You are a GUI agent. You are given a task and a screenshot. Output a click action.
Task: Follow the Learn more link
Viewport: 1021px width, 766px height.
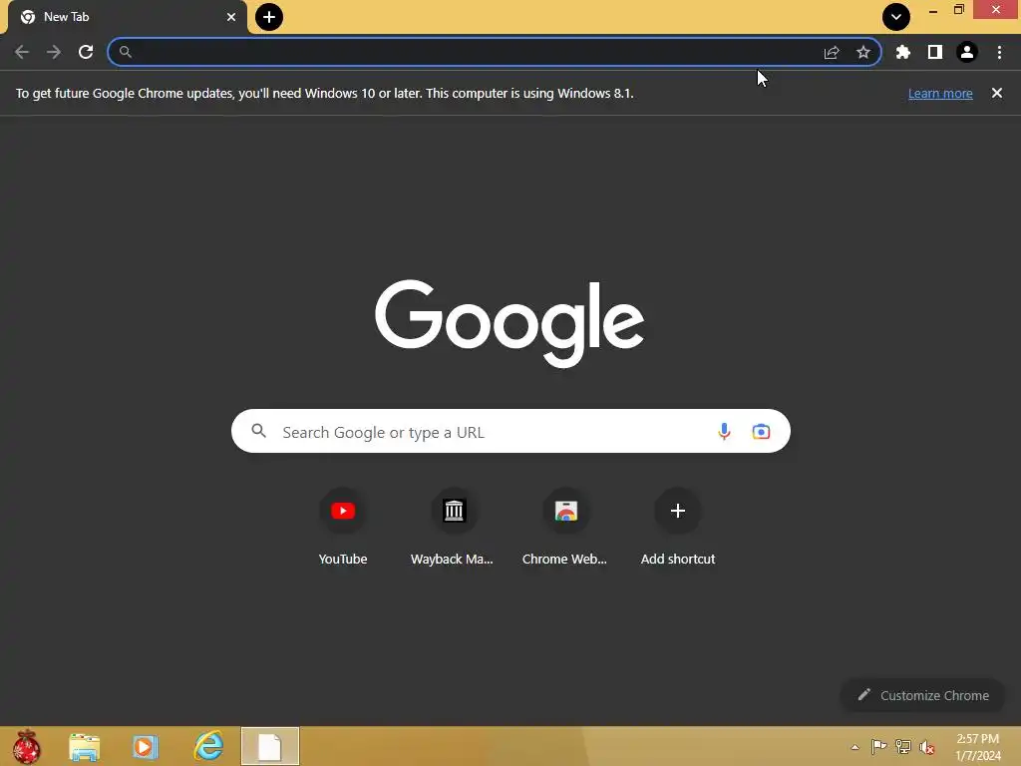tap(940, 93)
